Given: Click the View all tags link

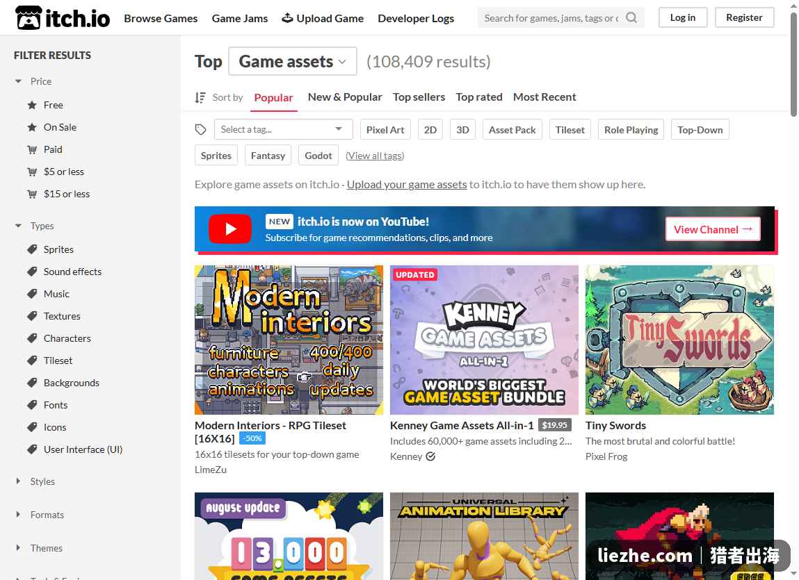Looking at the screenshot, I should point(375,156).
